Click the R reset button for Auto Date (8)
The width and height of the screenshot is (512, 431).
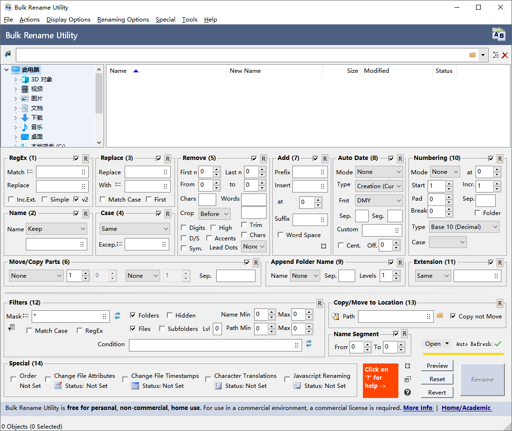coord(400,159)
